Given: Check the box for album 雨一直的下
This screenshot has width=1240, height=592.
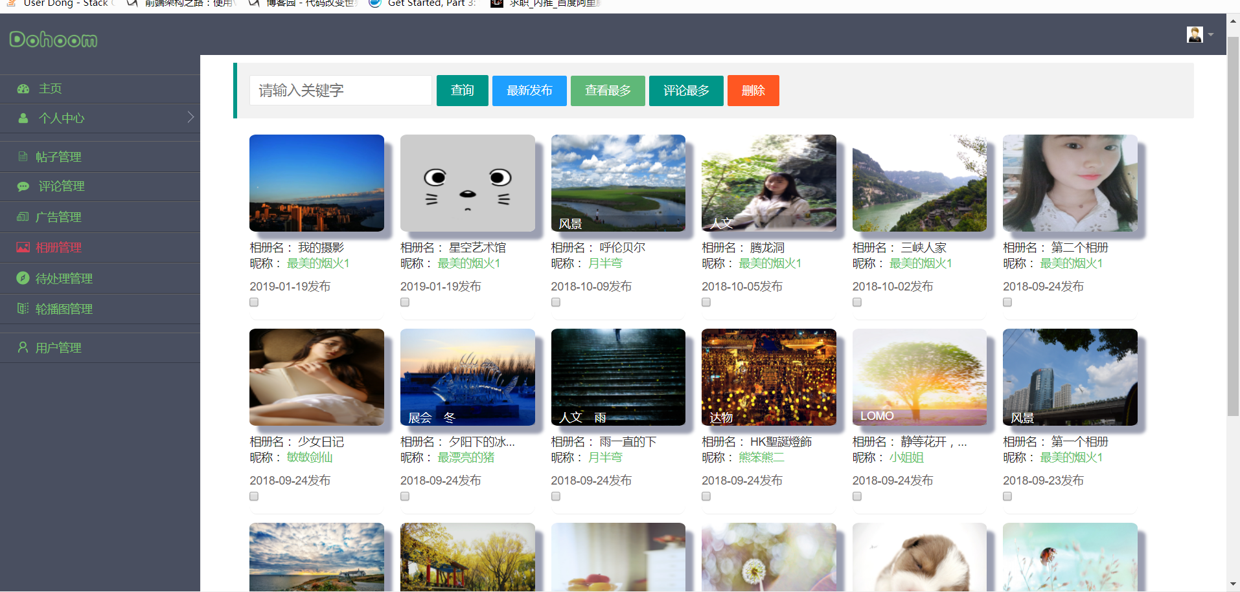Looking at the screenshot, I should pyautogui.click(x=556, y=496).
